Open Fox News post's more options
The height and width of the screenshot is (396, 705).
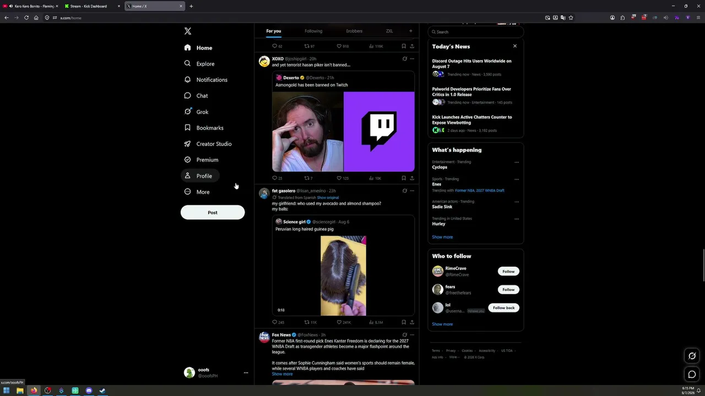(x=412, y=335)
